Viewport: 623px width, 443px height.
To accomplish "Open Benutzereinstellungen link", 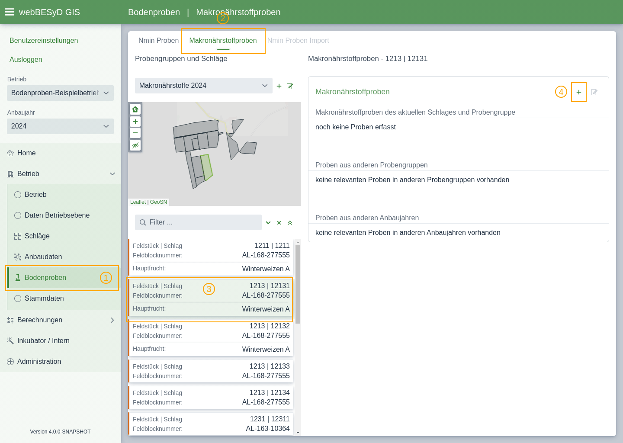I will click(x=44, y=40).
